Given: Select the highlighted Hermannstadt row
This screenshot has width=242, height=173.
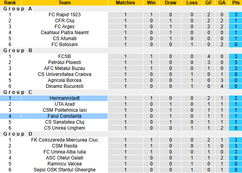Looking at the screenshot, I should [64, 98].
